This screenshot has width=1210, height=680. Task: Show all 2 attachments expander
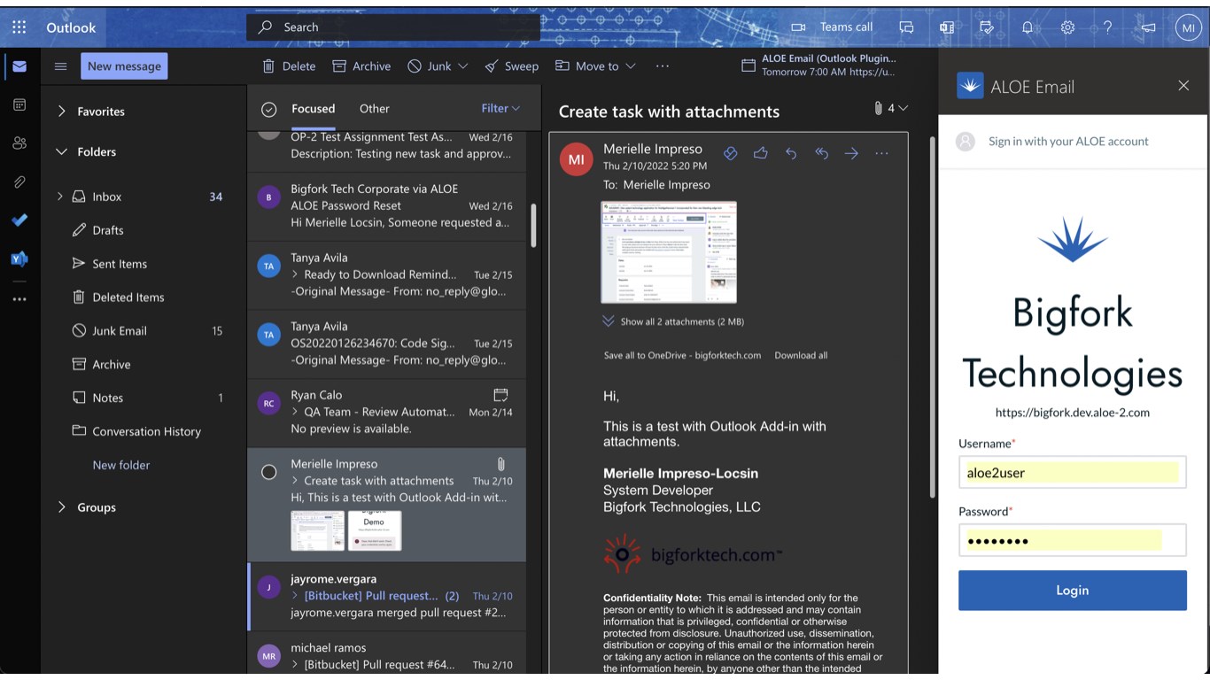tap(673, 321)
